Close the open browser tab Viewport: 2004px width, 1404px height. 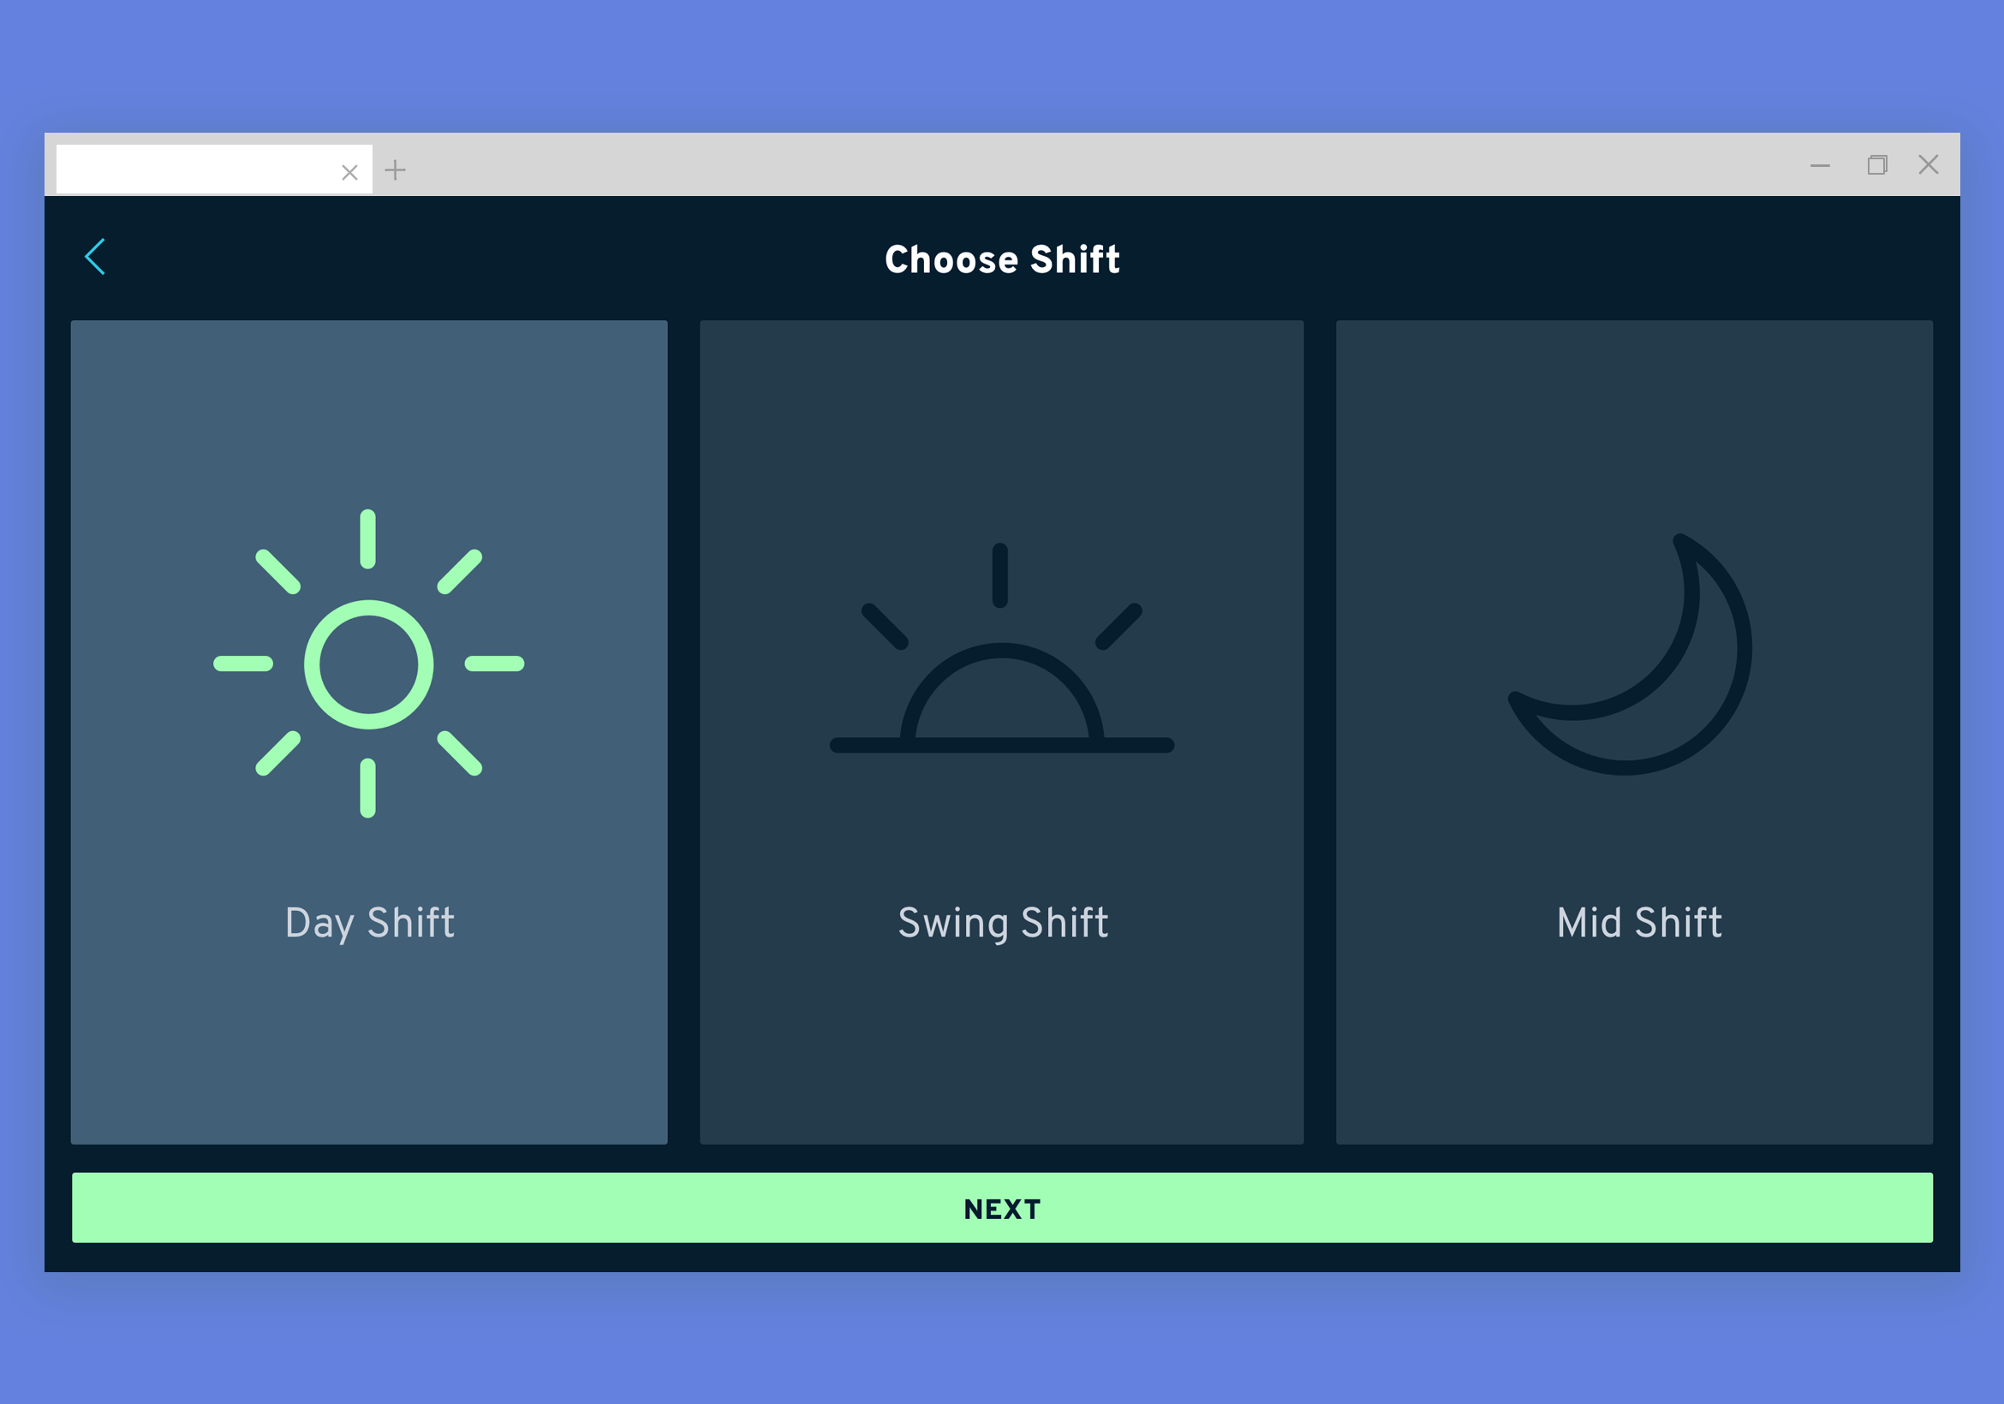click(x=349, y=173)
